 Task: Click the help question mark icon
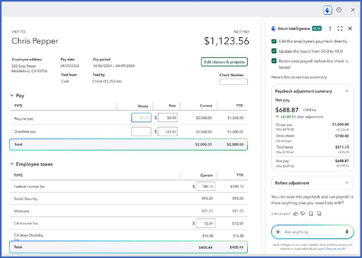point(338,10)
